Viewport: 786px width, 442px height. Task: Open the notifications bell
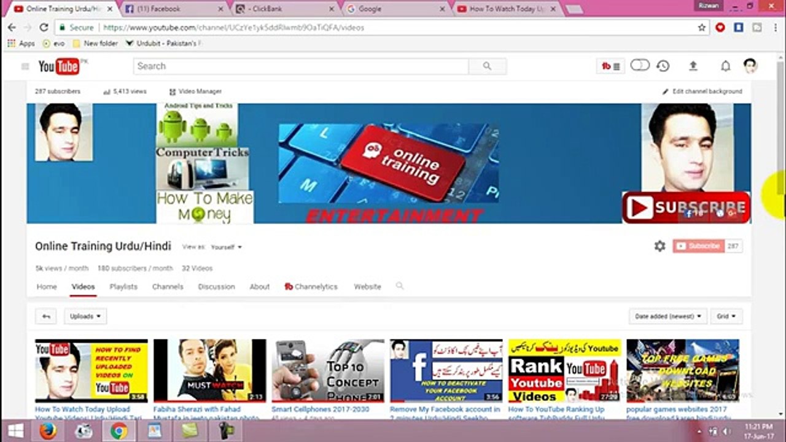[725, 66]
